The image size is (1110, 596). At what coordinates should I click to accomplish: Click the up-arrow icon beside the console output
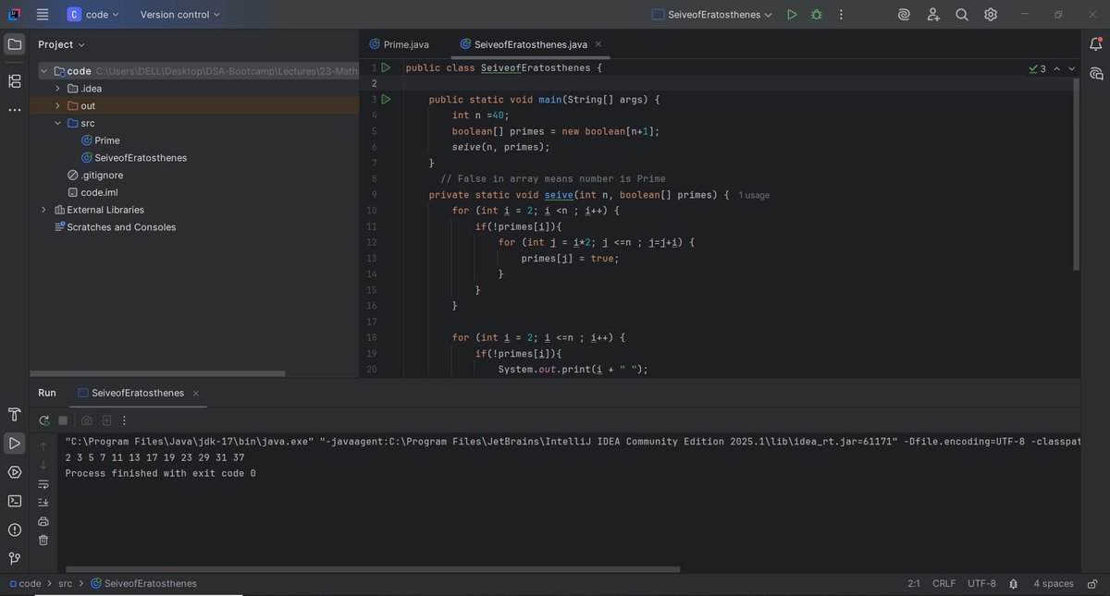43,445
